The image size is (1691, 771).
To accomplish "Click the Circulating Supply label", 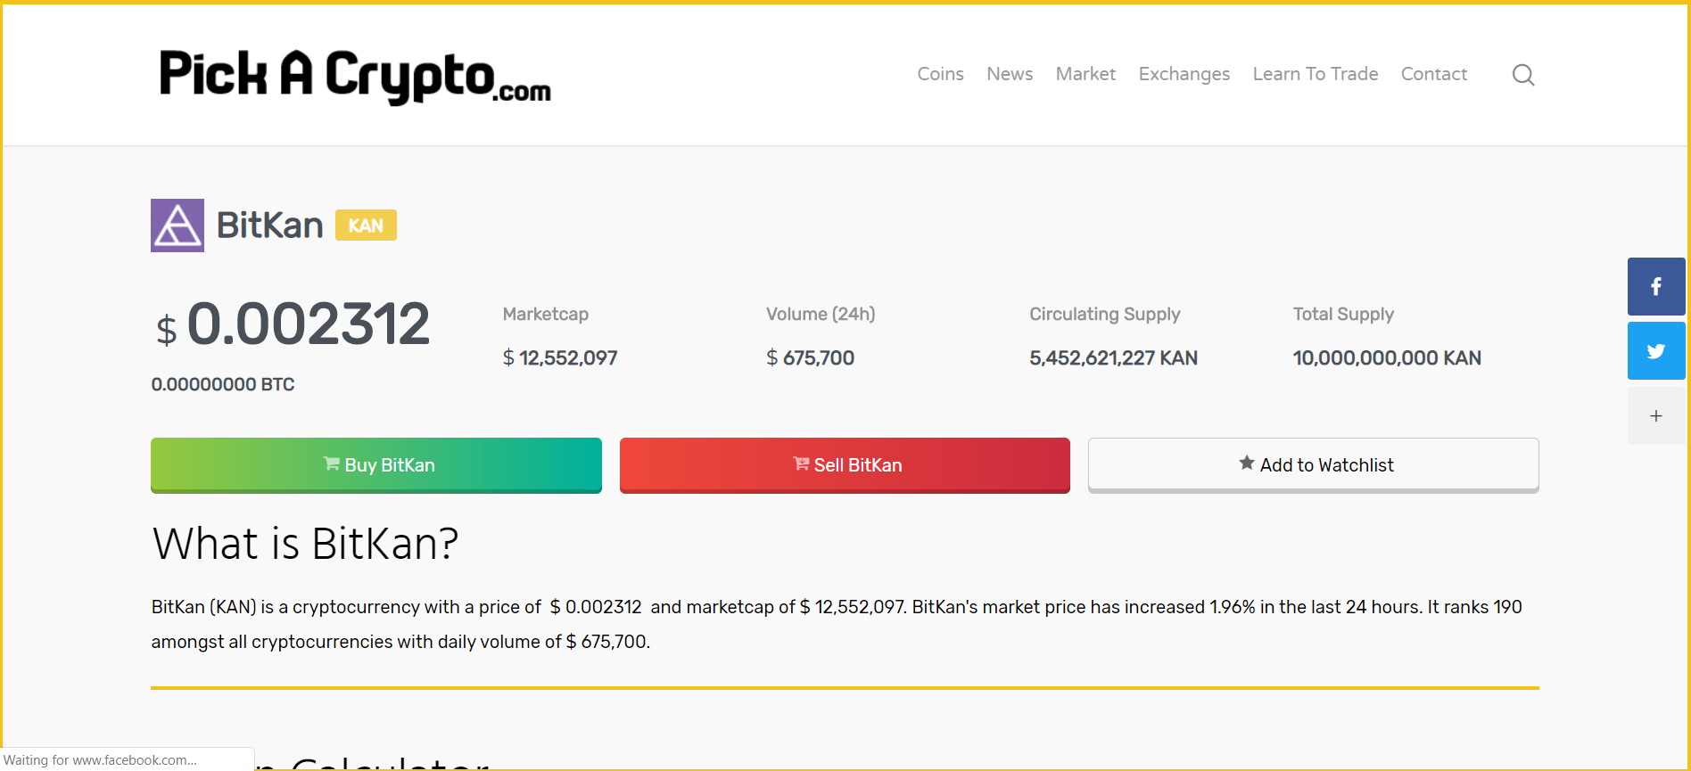I will pos(1105,314).
